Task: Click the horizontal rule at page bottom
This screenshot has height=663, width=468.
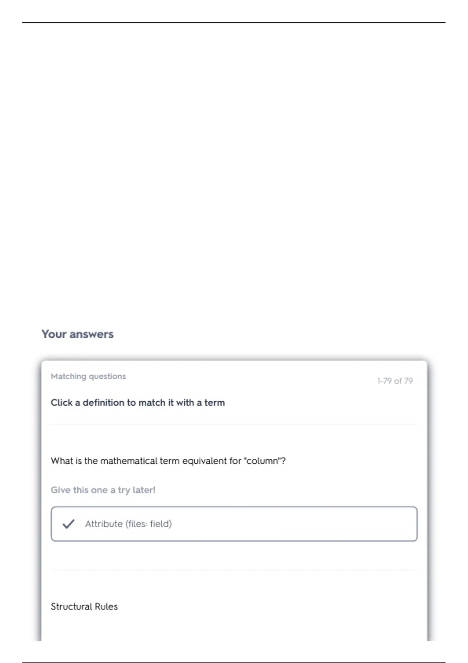Action: (234, 662)
